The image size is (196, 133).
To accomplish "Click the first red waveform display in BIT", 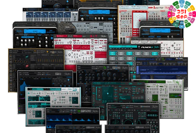I will tap(63, 47).
